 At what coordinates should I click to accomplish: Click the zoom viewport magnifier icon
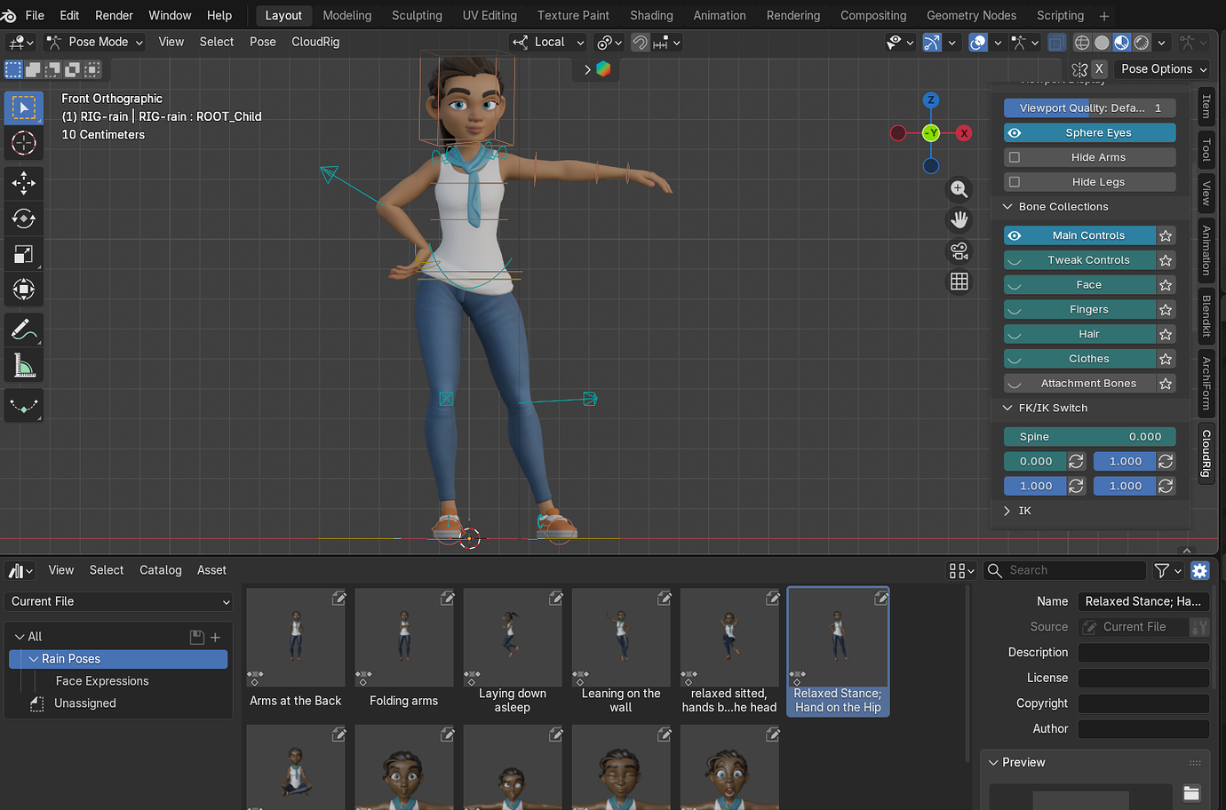coord(959,189)
